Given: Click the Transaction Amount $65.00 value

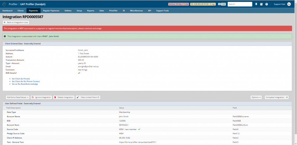Looking at the screenshot, I should (x=81, y=60).
